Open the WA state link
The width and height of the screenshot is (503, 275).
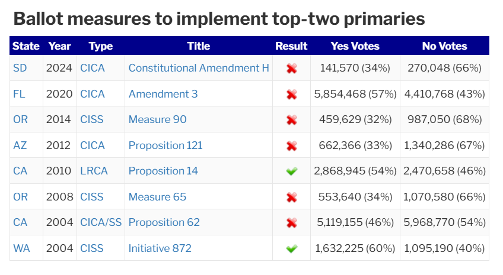tap(21, 248)
